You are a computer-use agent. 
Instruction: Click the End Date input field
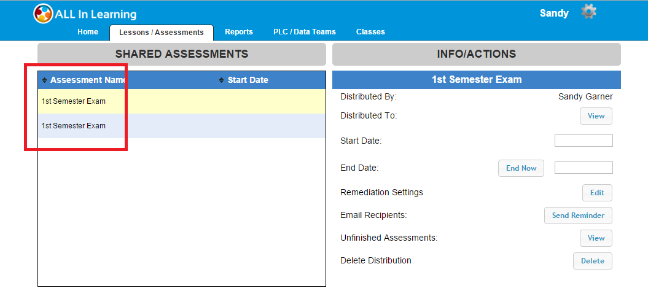tap(584, 168)
